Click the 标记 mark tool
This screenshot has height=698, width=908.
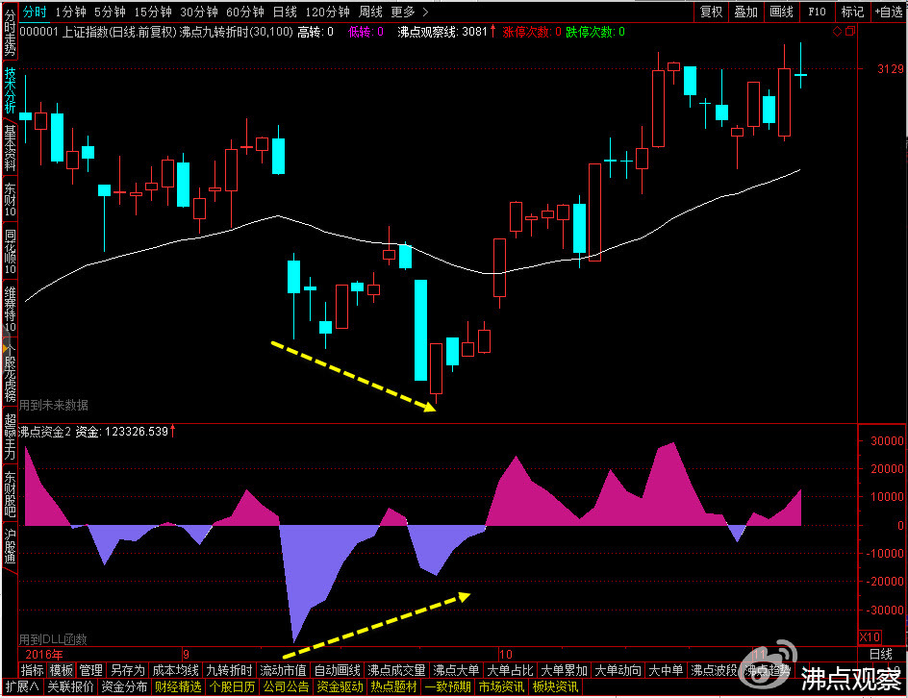click(x=852, y=12)
